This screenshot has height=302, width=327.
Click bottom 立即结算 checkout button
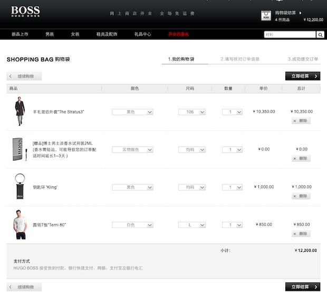302,287
